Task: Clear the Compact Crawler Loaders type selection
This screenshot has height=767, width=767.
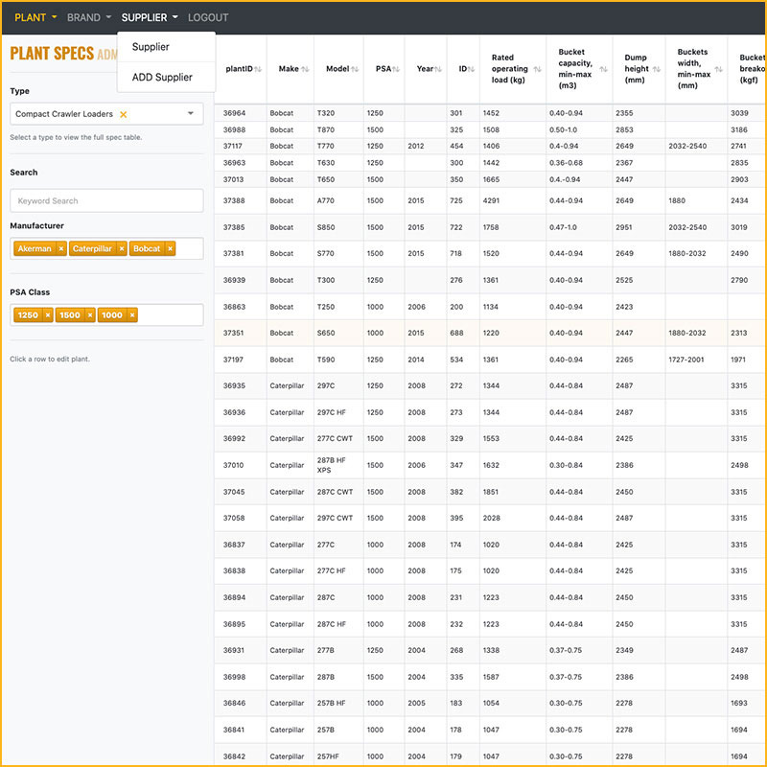Action: (x=123, y=114)
